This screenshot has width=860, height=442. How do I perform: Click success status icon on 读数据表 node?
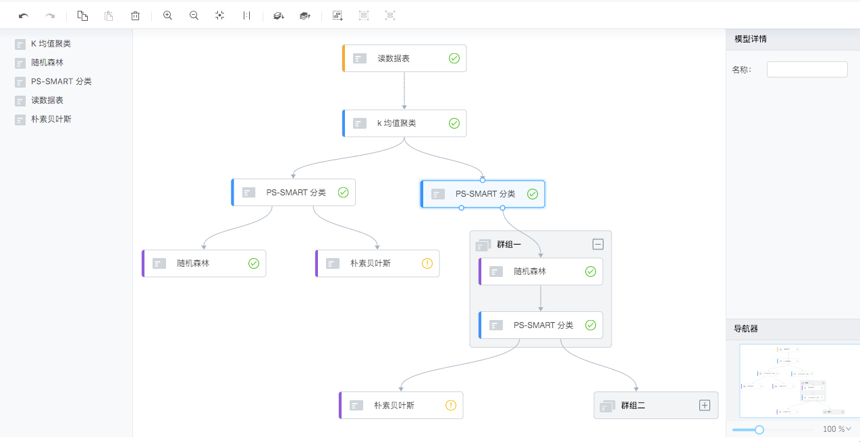[x=454, y=59]
